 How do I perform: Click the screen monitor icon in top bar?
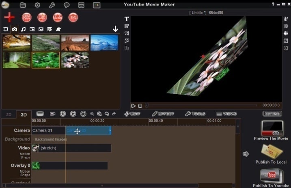click(x=97, y=5)
